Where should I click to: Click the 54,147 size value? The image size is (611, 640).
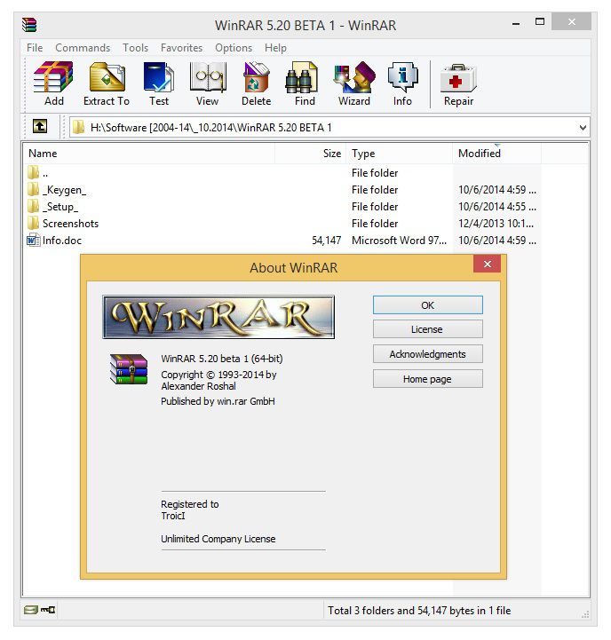[326, 240]
